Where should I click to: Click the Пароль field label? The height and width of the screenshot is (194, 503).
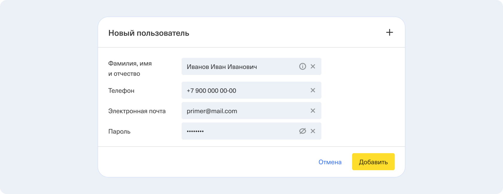coord(119,131)
